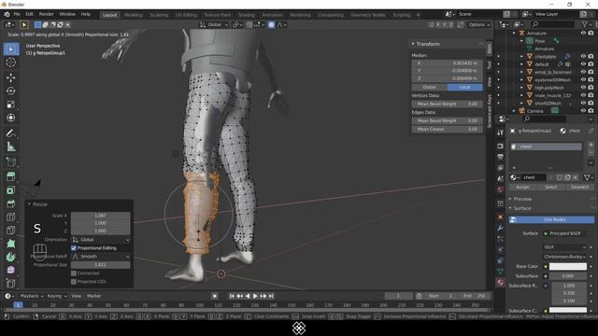Switch transform to Global button
The width and height of the screenshot is (598, 336).
(429, 87)
